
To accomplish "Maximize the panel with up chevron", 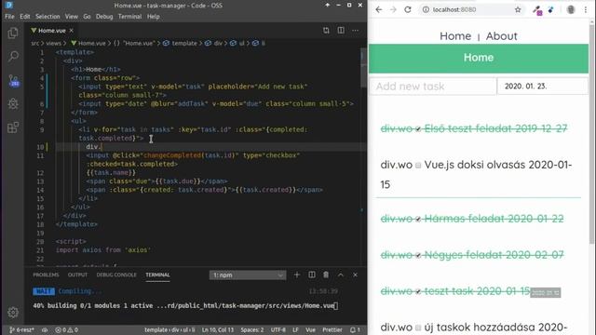I will pos(341,275).
